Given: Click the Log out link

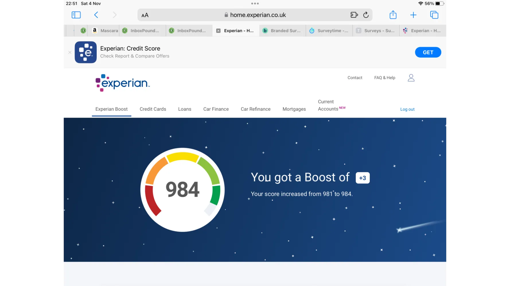Looking at the screenshot, I should pos(407,109).
